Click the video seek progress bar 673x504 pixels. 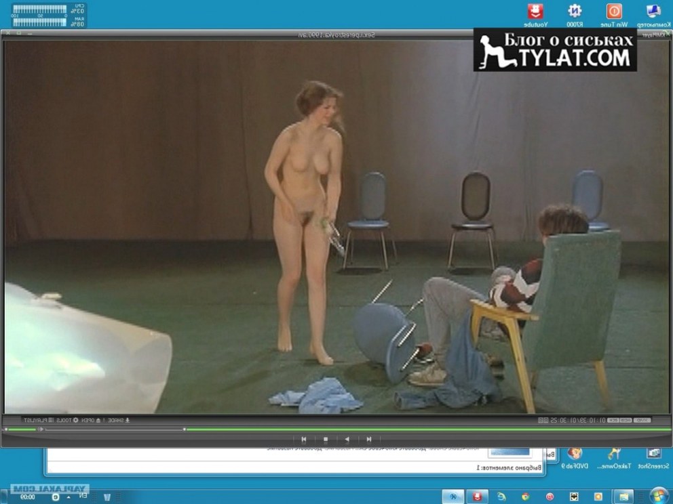tap(407, 429)
